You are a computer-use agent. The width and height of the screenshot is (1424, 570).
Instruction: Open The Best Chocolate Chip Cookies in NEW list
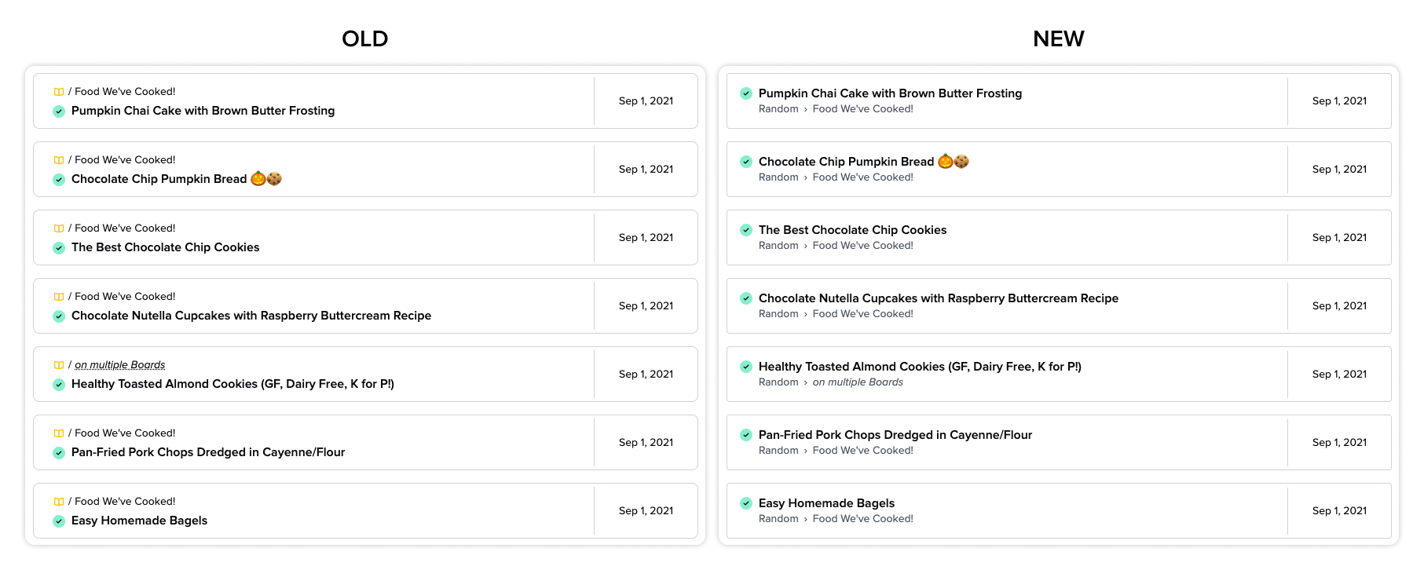tap(852, 230)
